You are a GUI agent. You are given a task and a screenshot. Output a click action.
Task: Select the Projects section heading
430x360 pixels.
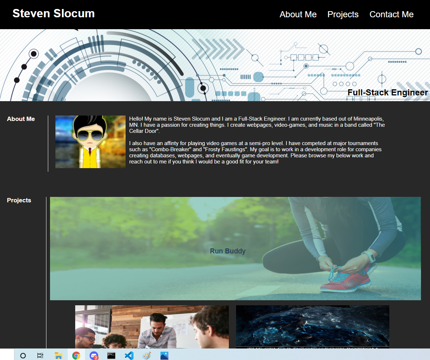pyautogui.click(x=19, y=200)
